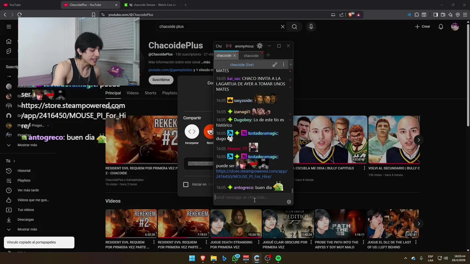Image resolution: width=470 pixels, height=264 pixels.
Task: Select the Videos channel tab
Action: (x=133, y=93)
